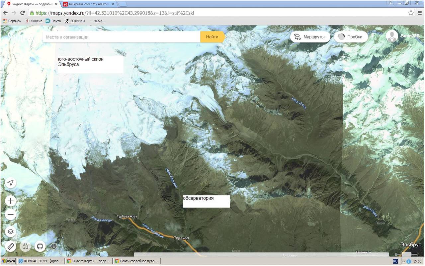425x266 pixels.
Task: Reload the current page
Action: pos(23,13)
